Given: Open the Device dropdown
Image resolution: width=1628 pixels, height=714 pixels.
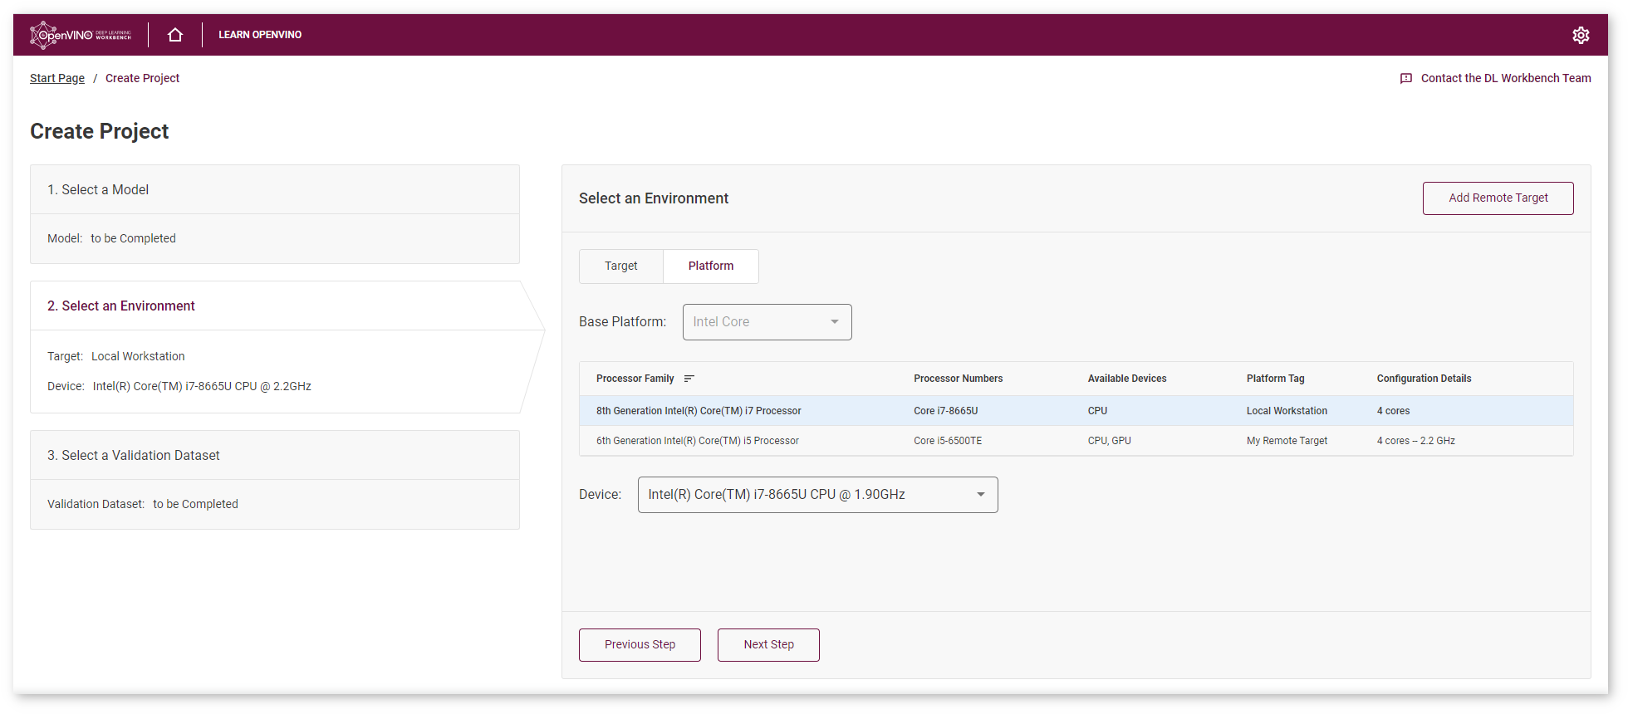Looking at the screenshot, I should [817, 495].
